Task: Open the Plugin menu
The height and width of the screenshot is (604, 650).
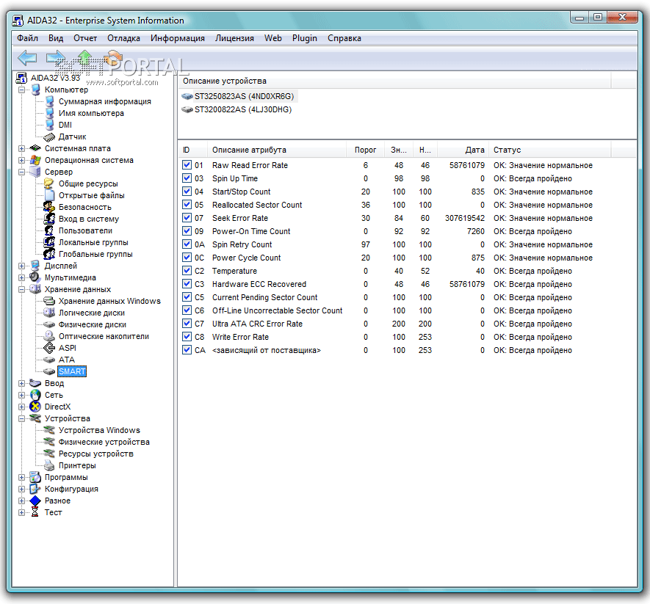Action: click(305, 38)
